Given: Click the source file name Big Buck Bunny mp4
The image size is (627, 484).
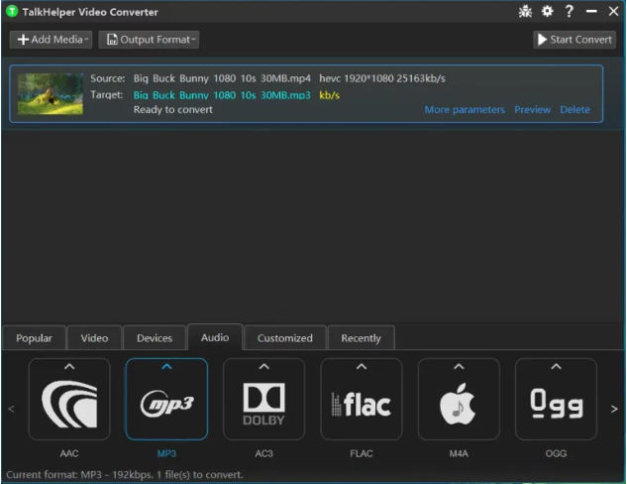Looking at the screenshot, I should click(x=222, y=78).
